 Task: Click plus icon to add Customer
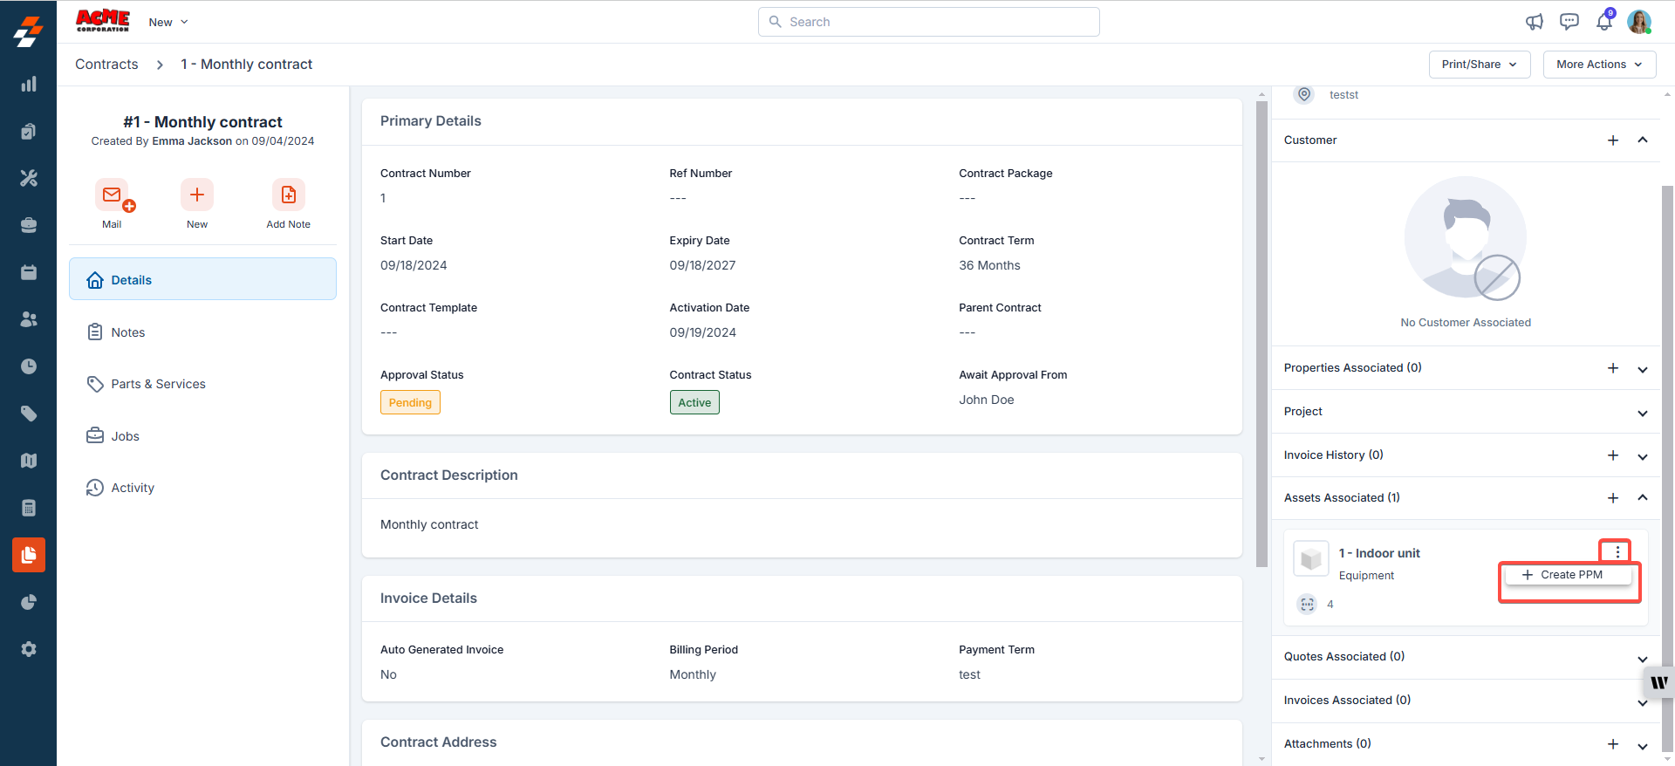coord(1612,140)
